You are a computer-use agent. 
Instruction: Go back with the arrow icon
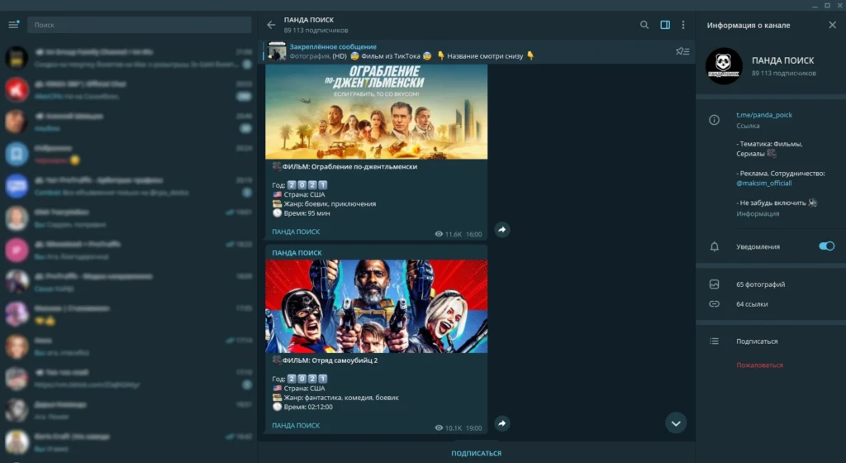[271, 25]
